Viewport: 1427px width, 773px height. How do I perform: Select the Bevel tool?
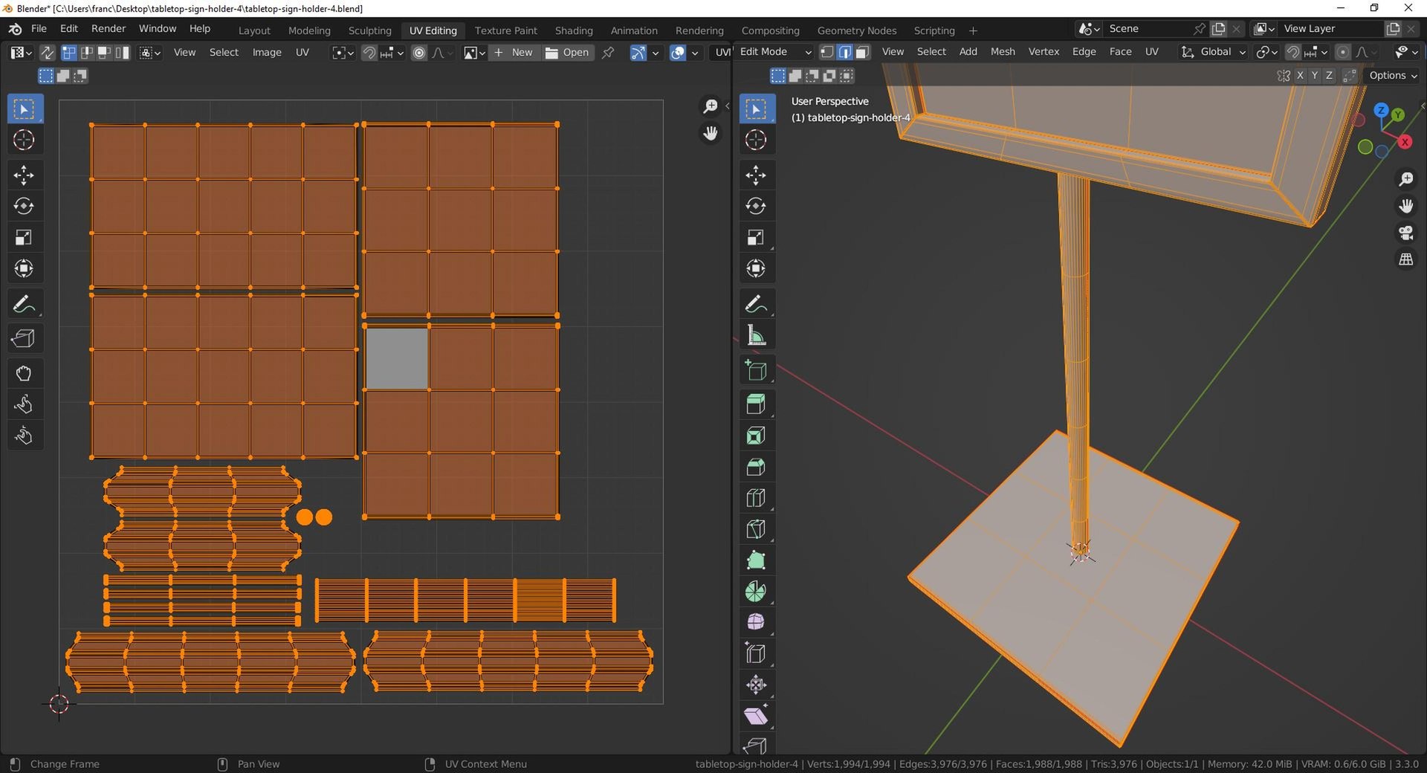[756, 467]
